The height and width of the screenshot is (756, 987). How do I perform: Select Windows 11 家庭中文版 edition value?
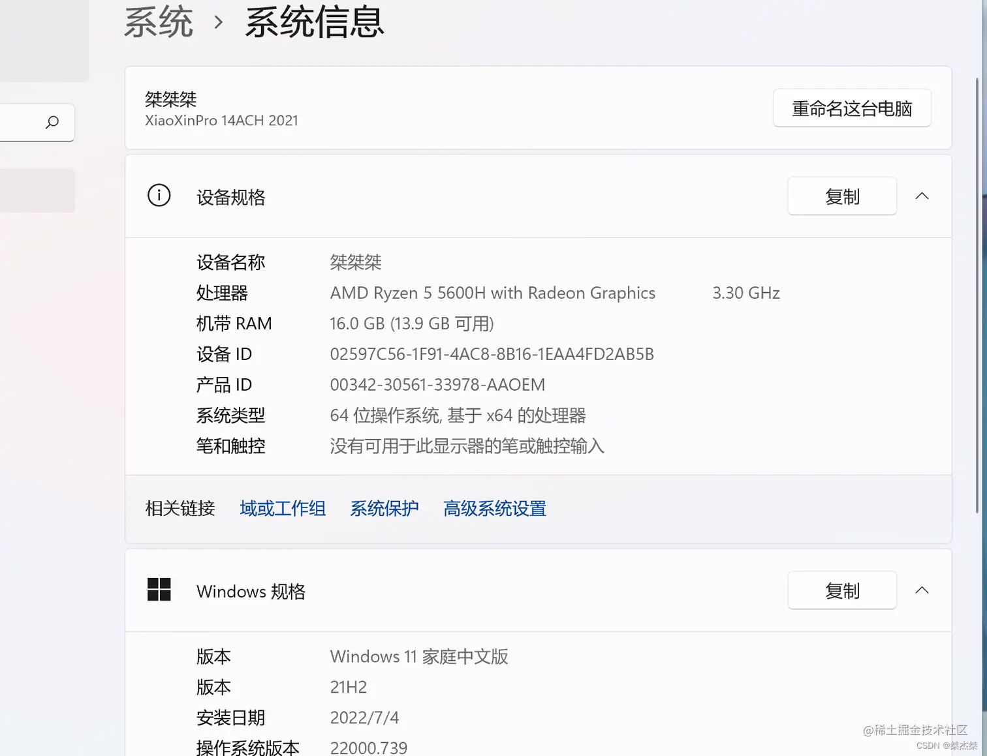(x=419, y=657)
